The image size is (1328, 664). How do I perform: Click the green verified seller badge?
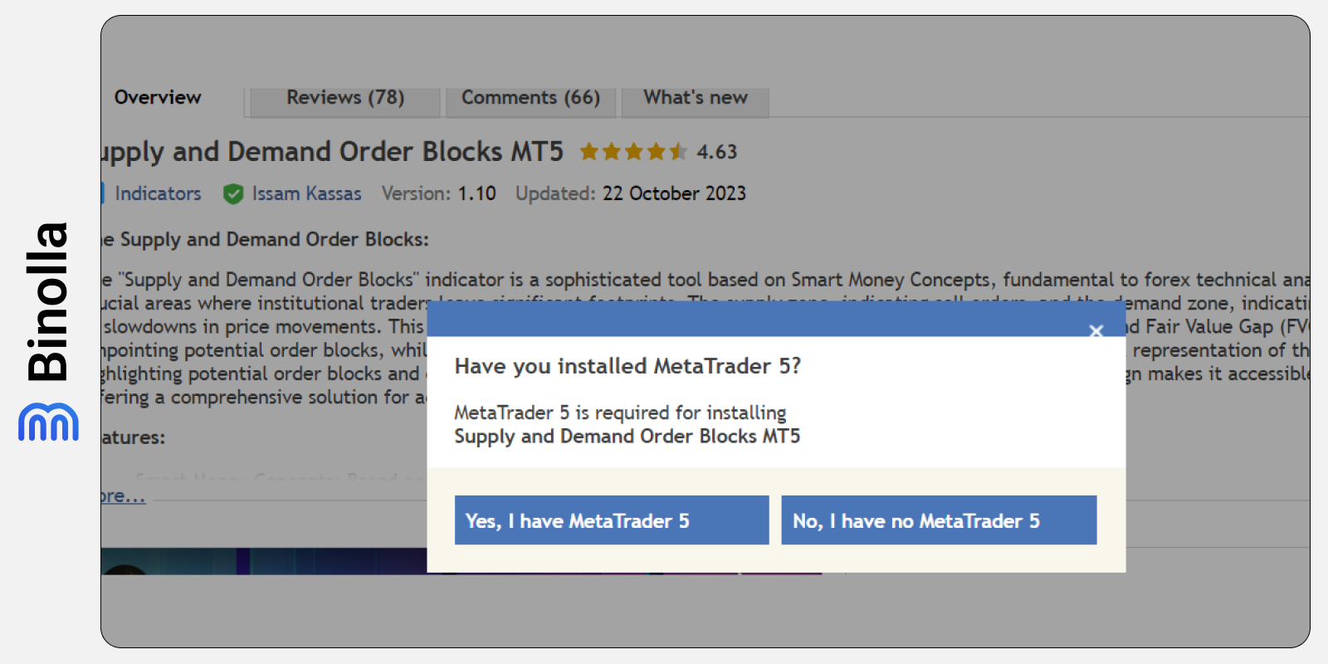click(x=233, y=193)
